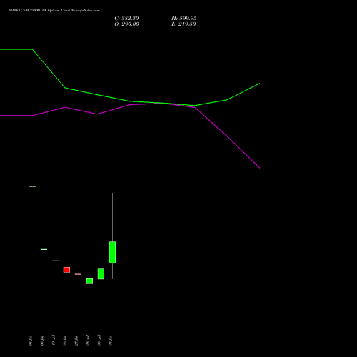Click the 31 Jul date axis label
Image resolution: width=357 pixels, height=357 pixels.
tap(111, 341)
